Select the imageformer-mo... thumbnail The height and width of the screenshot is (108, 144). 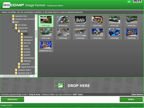[x=46, y=46]
